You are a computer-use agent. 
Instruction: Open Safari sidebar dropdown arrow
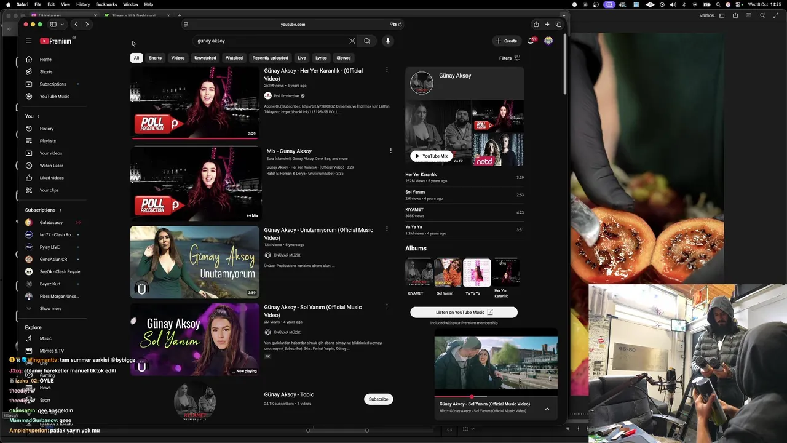pyautogui.click(x=62, y=25)
